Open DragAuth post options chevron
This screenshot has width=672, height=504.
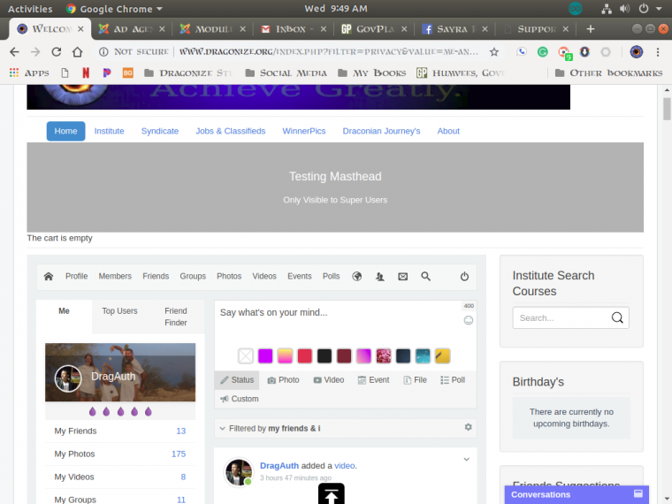coord(466,460)
